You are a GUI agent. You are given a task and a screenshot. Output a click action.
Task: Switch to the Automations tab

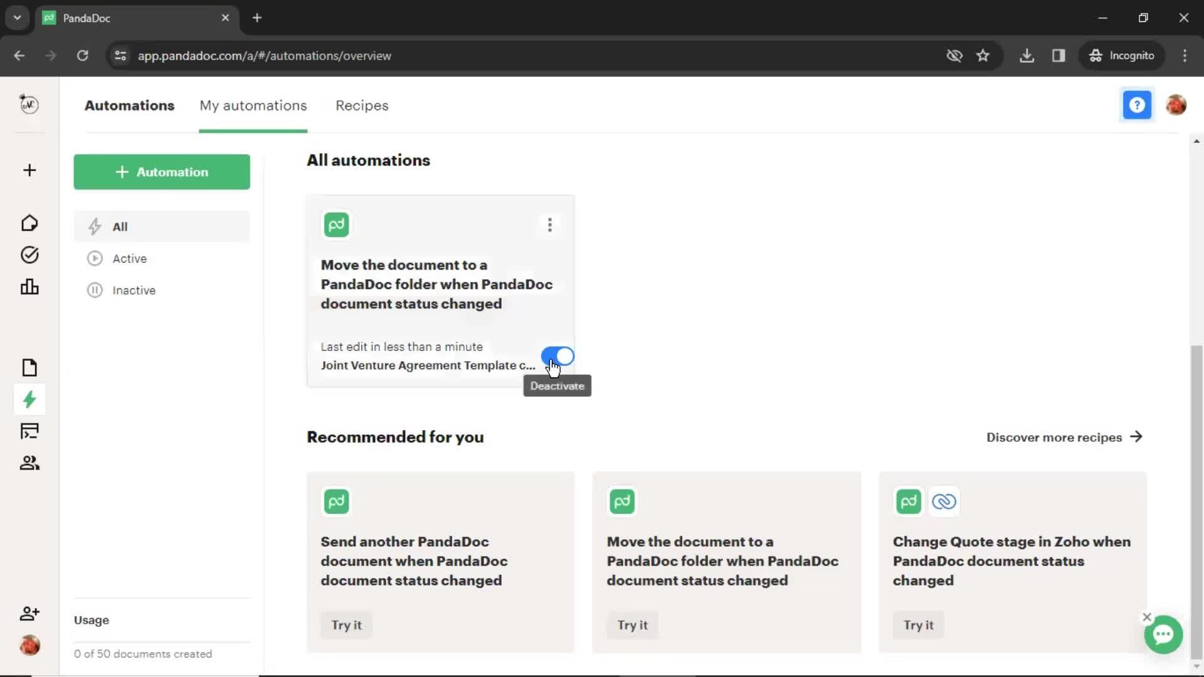tap(130, 106)
